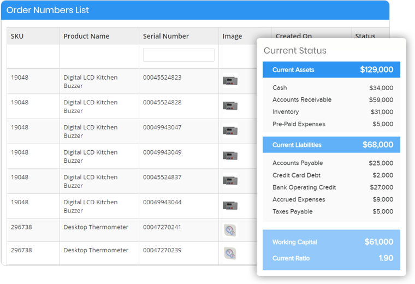Open buzzer image for serial 00049943047

(x=230, y=131)
